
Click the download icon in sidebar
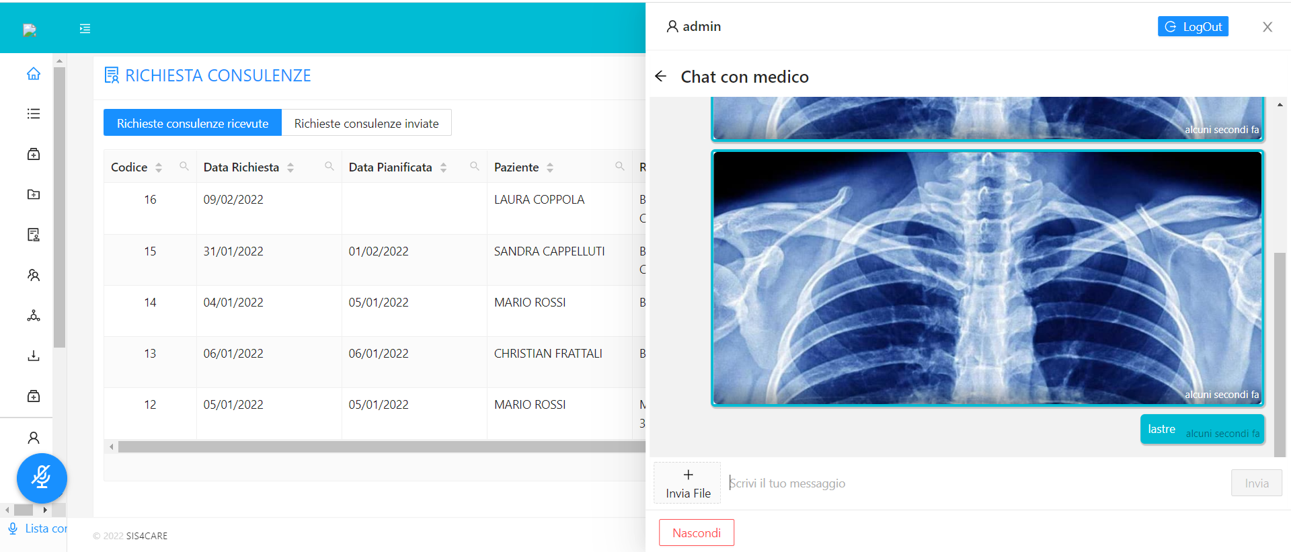(x=33, y=356)
